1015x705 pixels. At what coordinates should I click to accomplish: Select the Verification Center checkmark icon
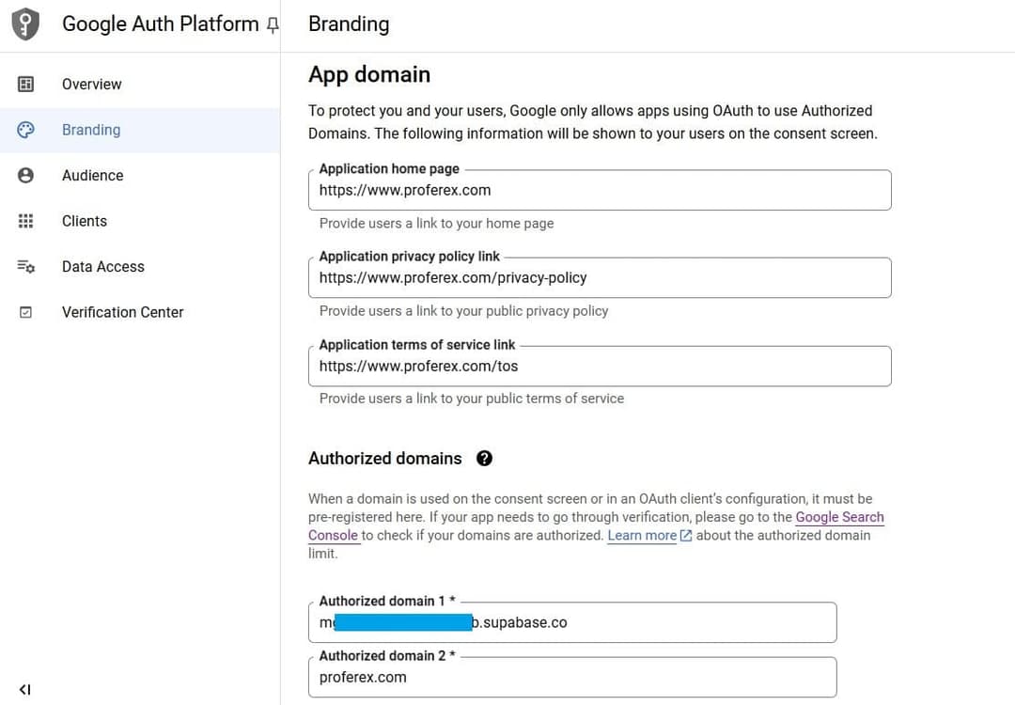click(26, 312)
